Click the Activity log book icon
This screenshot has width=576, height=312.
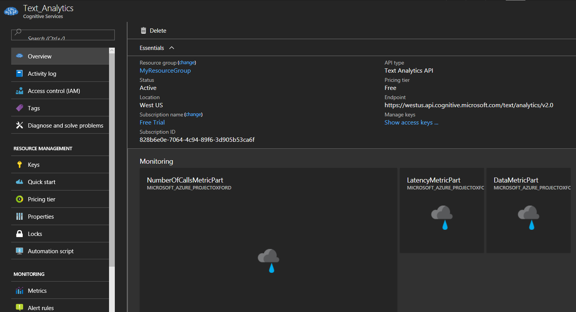tap(19, 73)
